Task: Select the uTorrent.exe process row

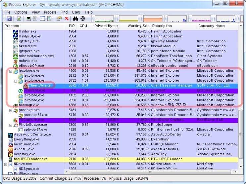Action: pyautogui.click(x=34, y=90)
